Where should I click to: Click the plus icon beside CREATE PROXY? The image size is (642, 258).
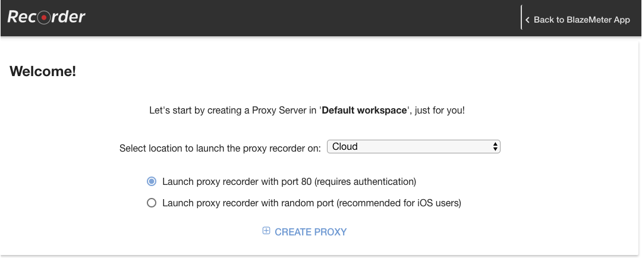click(x=266, y=231)
